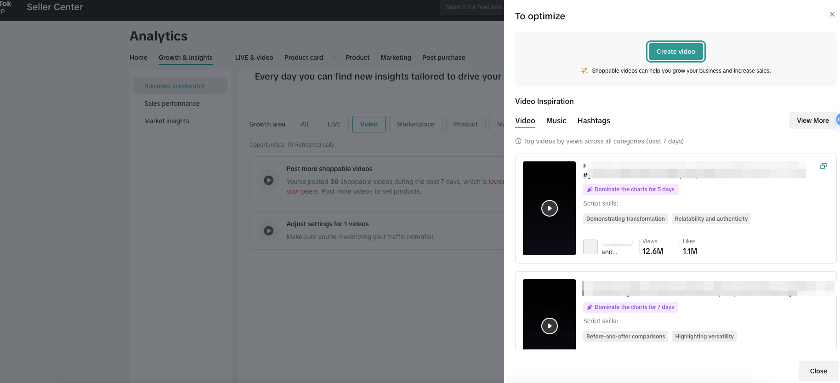Click the Close button at panel bottom
Image resolution: width=840 pixels, height=383 pixels.
pos(818,371)
